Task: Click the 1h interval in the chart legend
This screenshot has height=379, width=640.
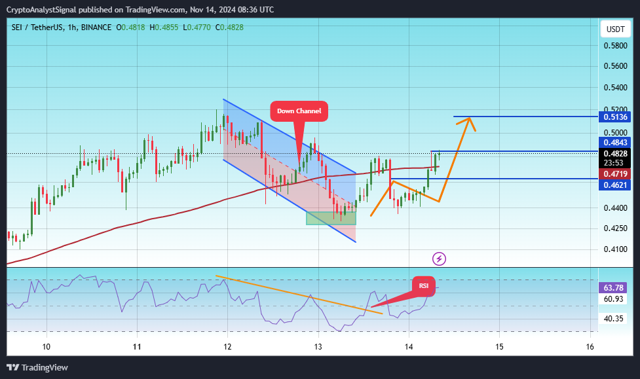Action: [x=72, y=27]
